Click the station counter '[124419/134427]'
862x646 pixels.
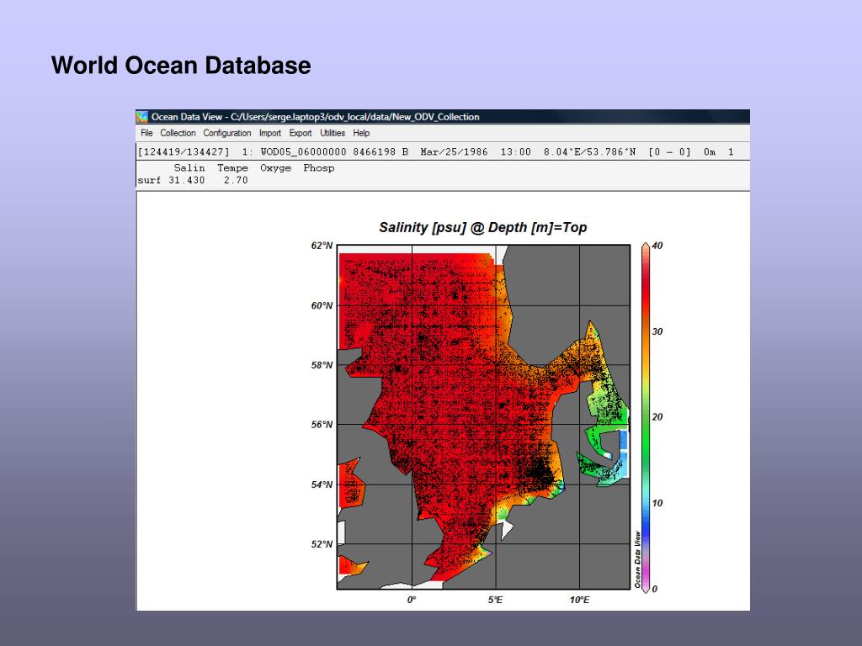click(x=184, y=152)
